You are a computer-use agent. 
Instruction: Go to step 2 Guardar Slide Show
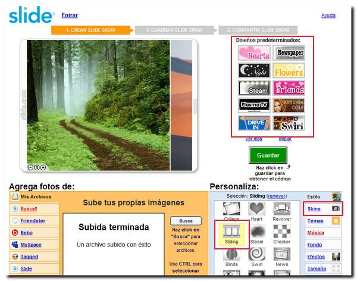tap(174, 30)
